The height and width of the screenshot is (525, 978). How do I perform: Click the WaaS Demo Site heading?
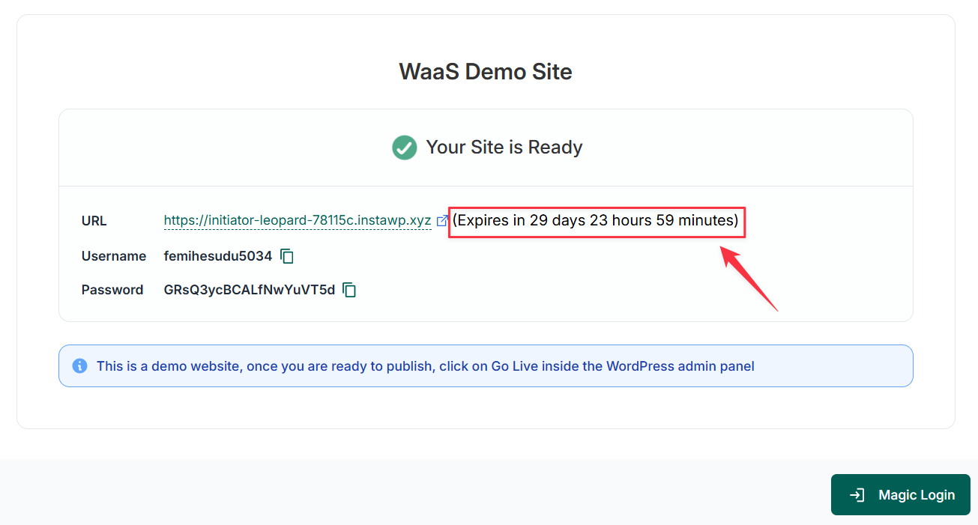click(486, 72)
